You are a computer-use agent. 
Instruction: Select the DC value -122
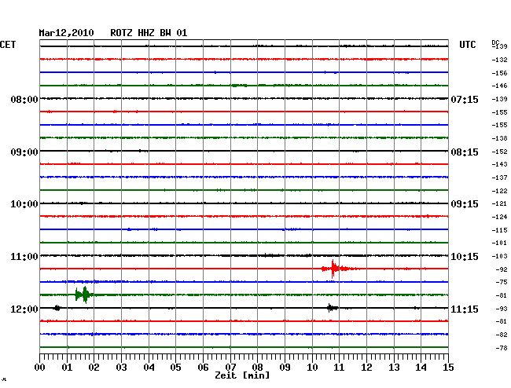tap(499, 191)
